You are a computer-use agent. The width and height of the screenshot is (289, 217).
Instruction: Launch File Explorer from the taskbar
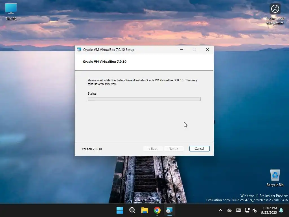145,210
